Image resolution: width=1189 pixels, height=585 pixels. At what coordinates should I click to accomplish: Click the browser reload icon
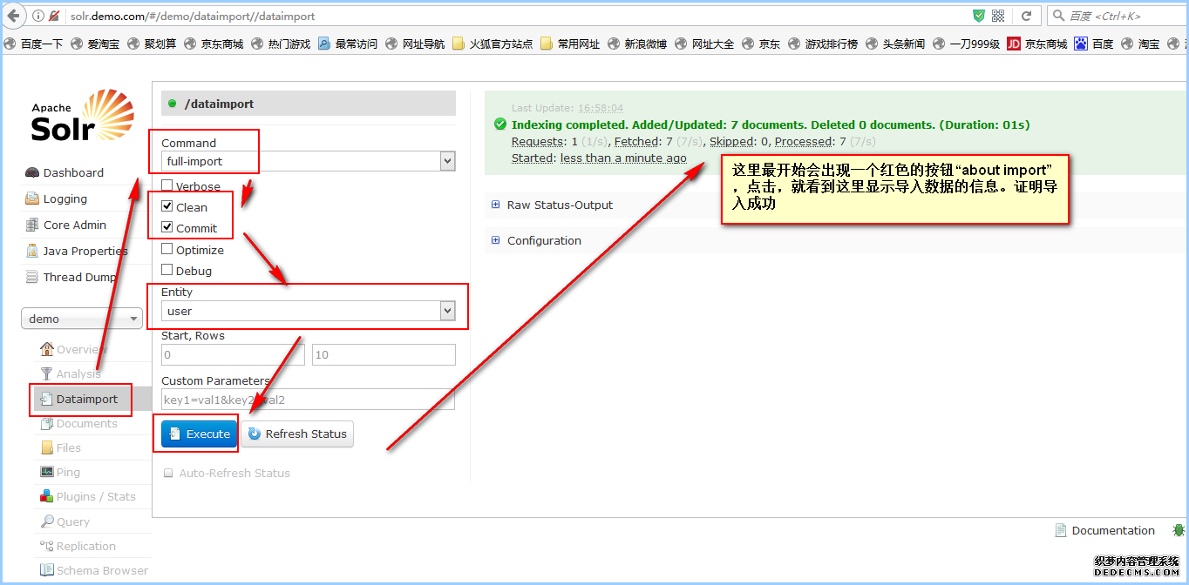pos(1026,16)
